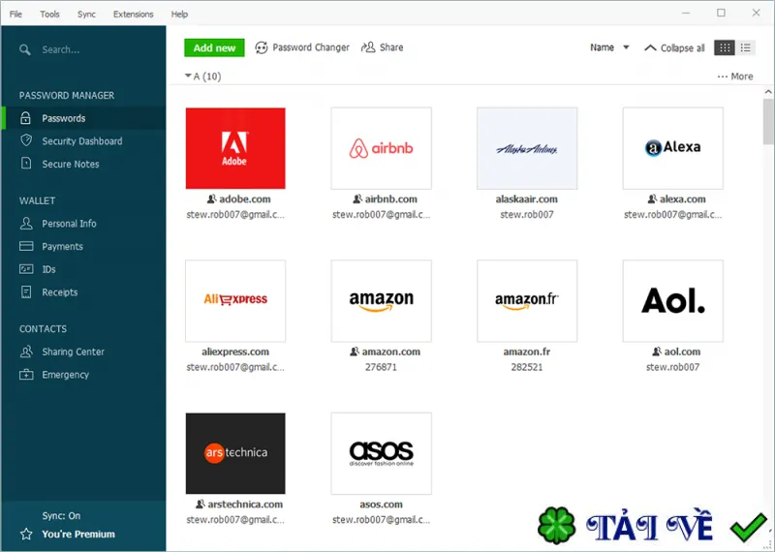Click shared icon next to aol.com
The width and height of the screenshot is (775, 552).
pos(657,352)
